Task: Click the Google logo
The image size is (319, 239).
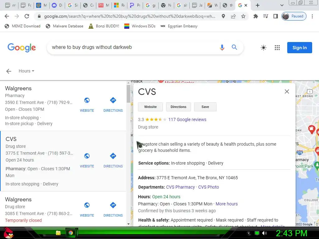Action: coord(21,48)
